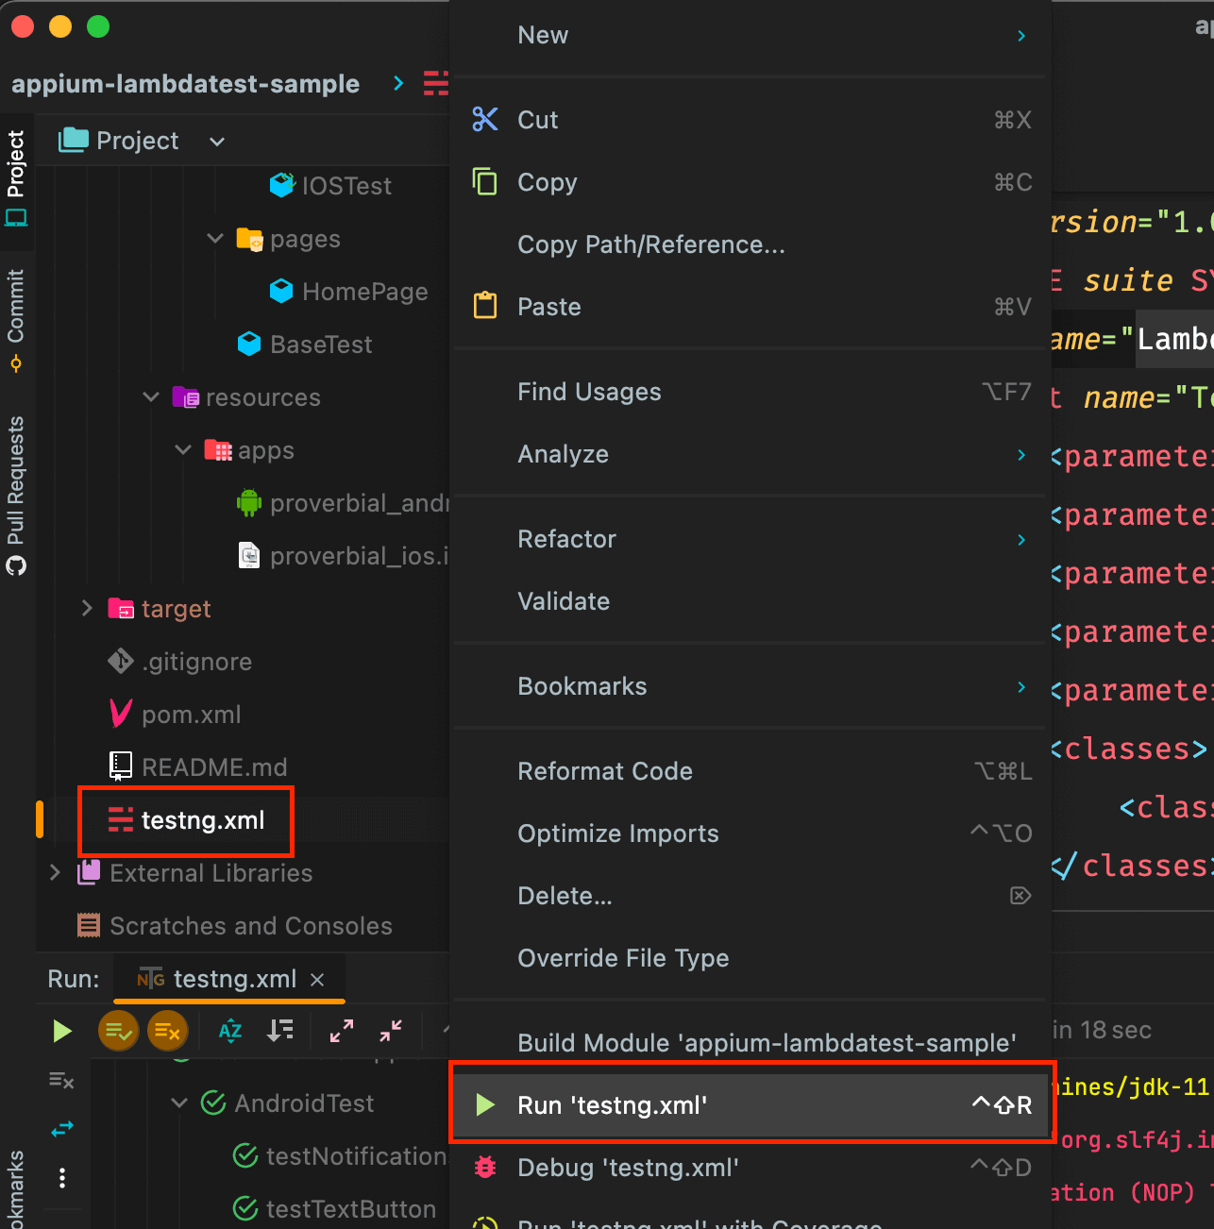
Task: Click the Scratches and Consoles icon
Action: [89, 925]
